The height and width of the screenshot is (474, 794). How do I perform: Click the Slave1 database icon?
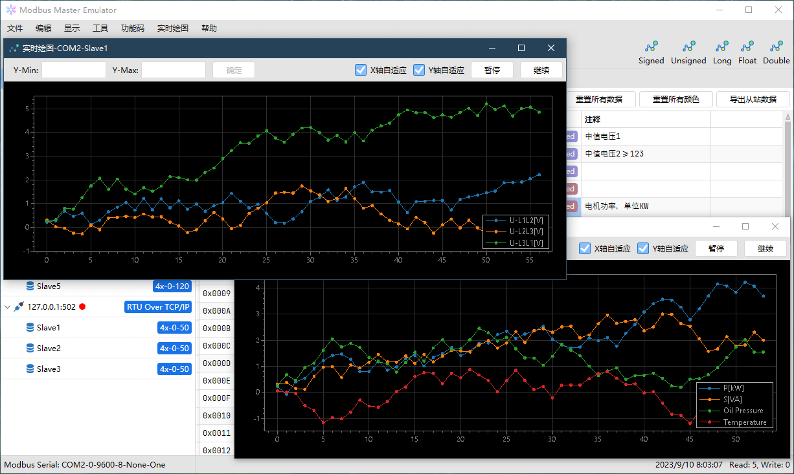coord(30,328)
